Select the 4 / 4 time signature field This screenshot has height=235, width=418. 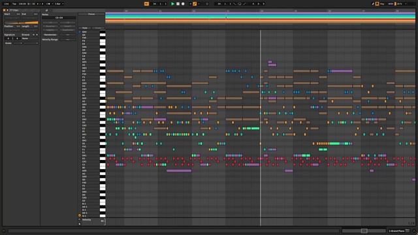40,4
